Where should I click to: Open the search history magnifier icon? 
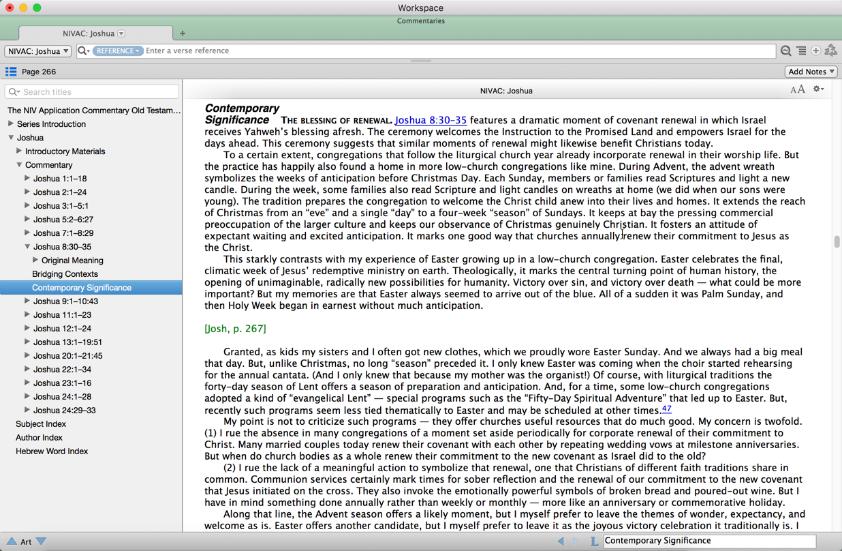tap(786, 51)
